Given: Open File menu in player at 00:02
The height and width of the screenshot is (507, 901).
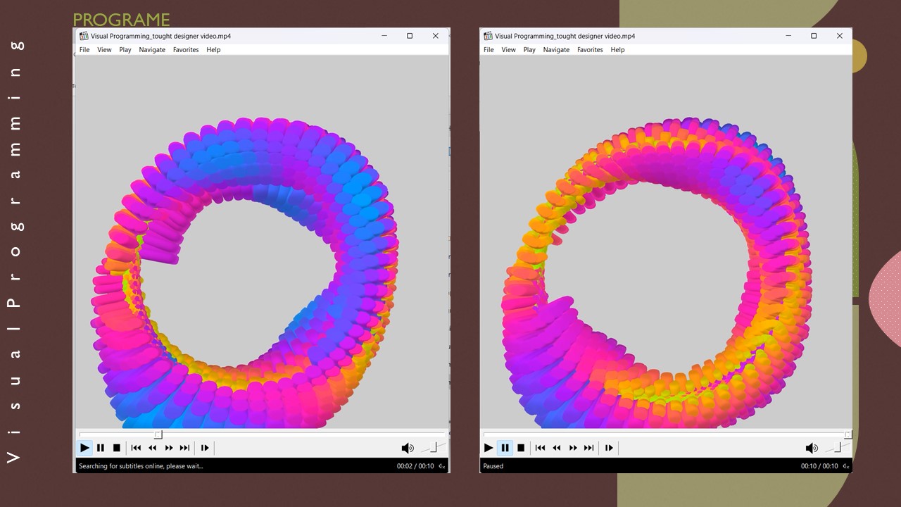Looking at the screenshot, I should [84, 50].
